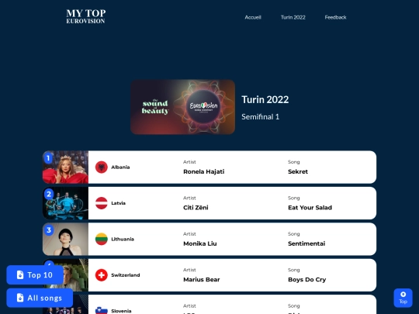Open Citi Zēni's photo thumbnail
Image resolution: width=419 pixels, height=314 pixels.
pyautogui.click(x=65, y=203)
